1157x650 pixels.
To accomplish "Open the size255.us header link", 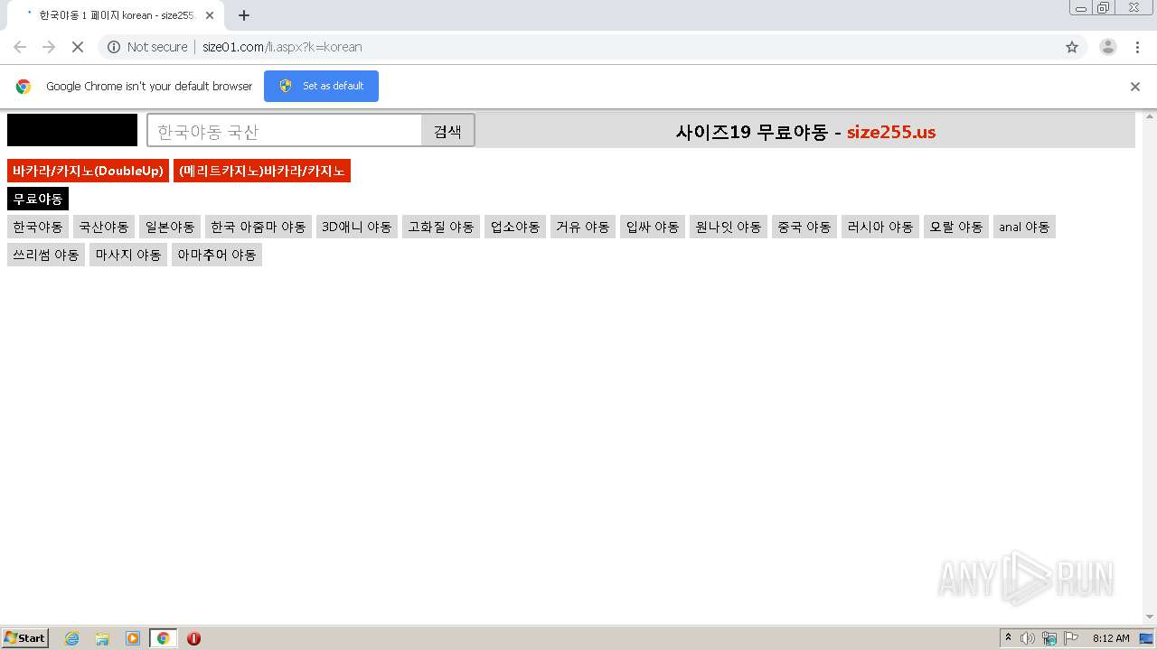I will 891,132.
